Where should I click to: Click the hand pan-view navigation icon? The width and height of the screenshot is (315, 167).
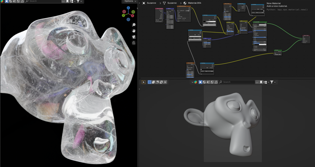tap(134, 31)
